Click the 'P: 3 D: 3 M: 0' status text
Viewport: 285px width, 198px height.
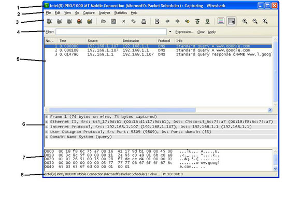[x=173, y=174]
